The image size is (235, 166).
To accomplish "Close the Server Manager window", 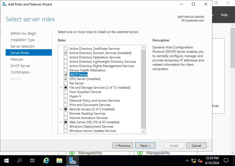I will 228,3.
